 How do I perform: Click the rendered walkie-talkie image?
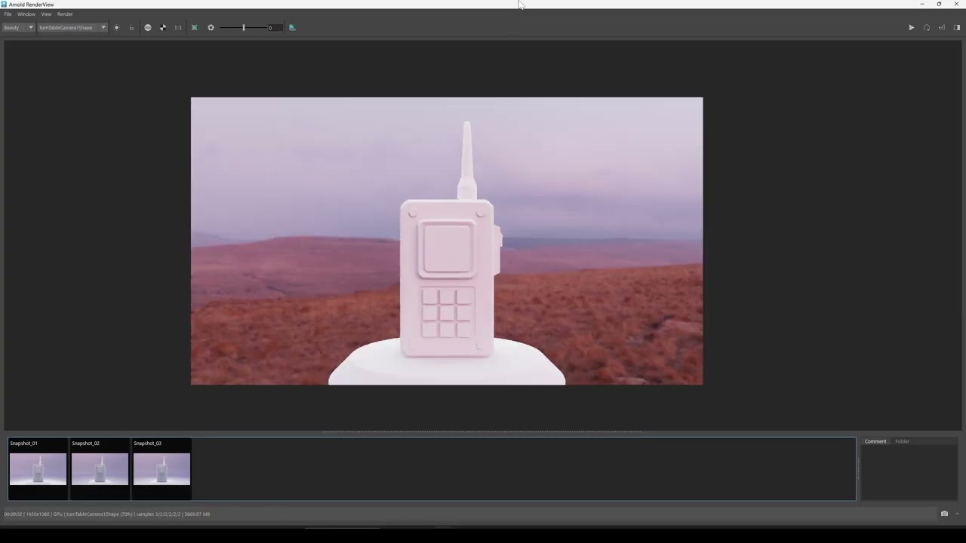point(447,241)
